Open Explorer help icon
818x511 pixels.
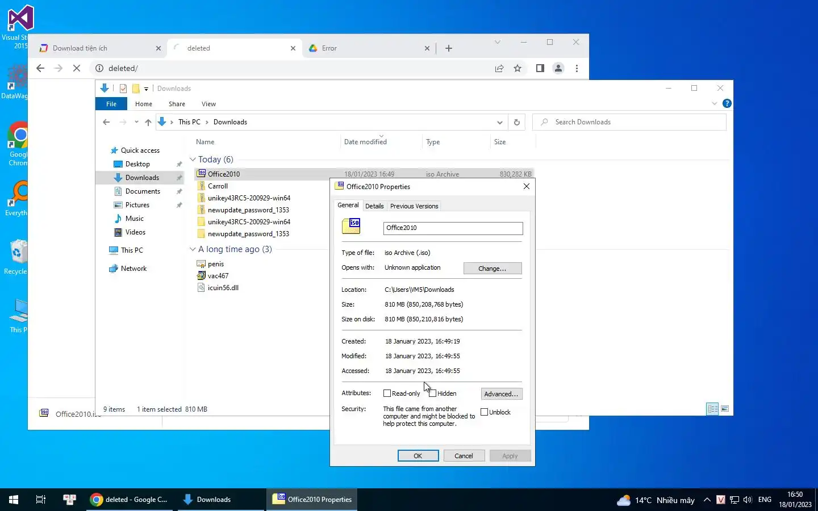pyautogui.click(x=727, y=103)
